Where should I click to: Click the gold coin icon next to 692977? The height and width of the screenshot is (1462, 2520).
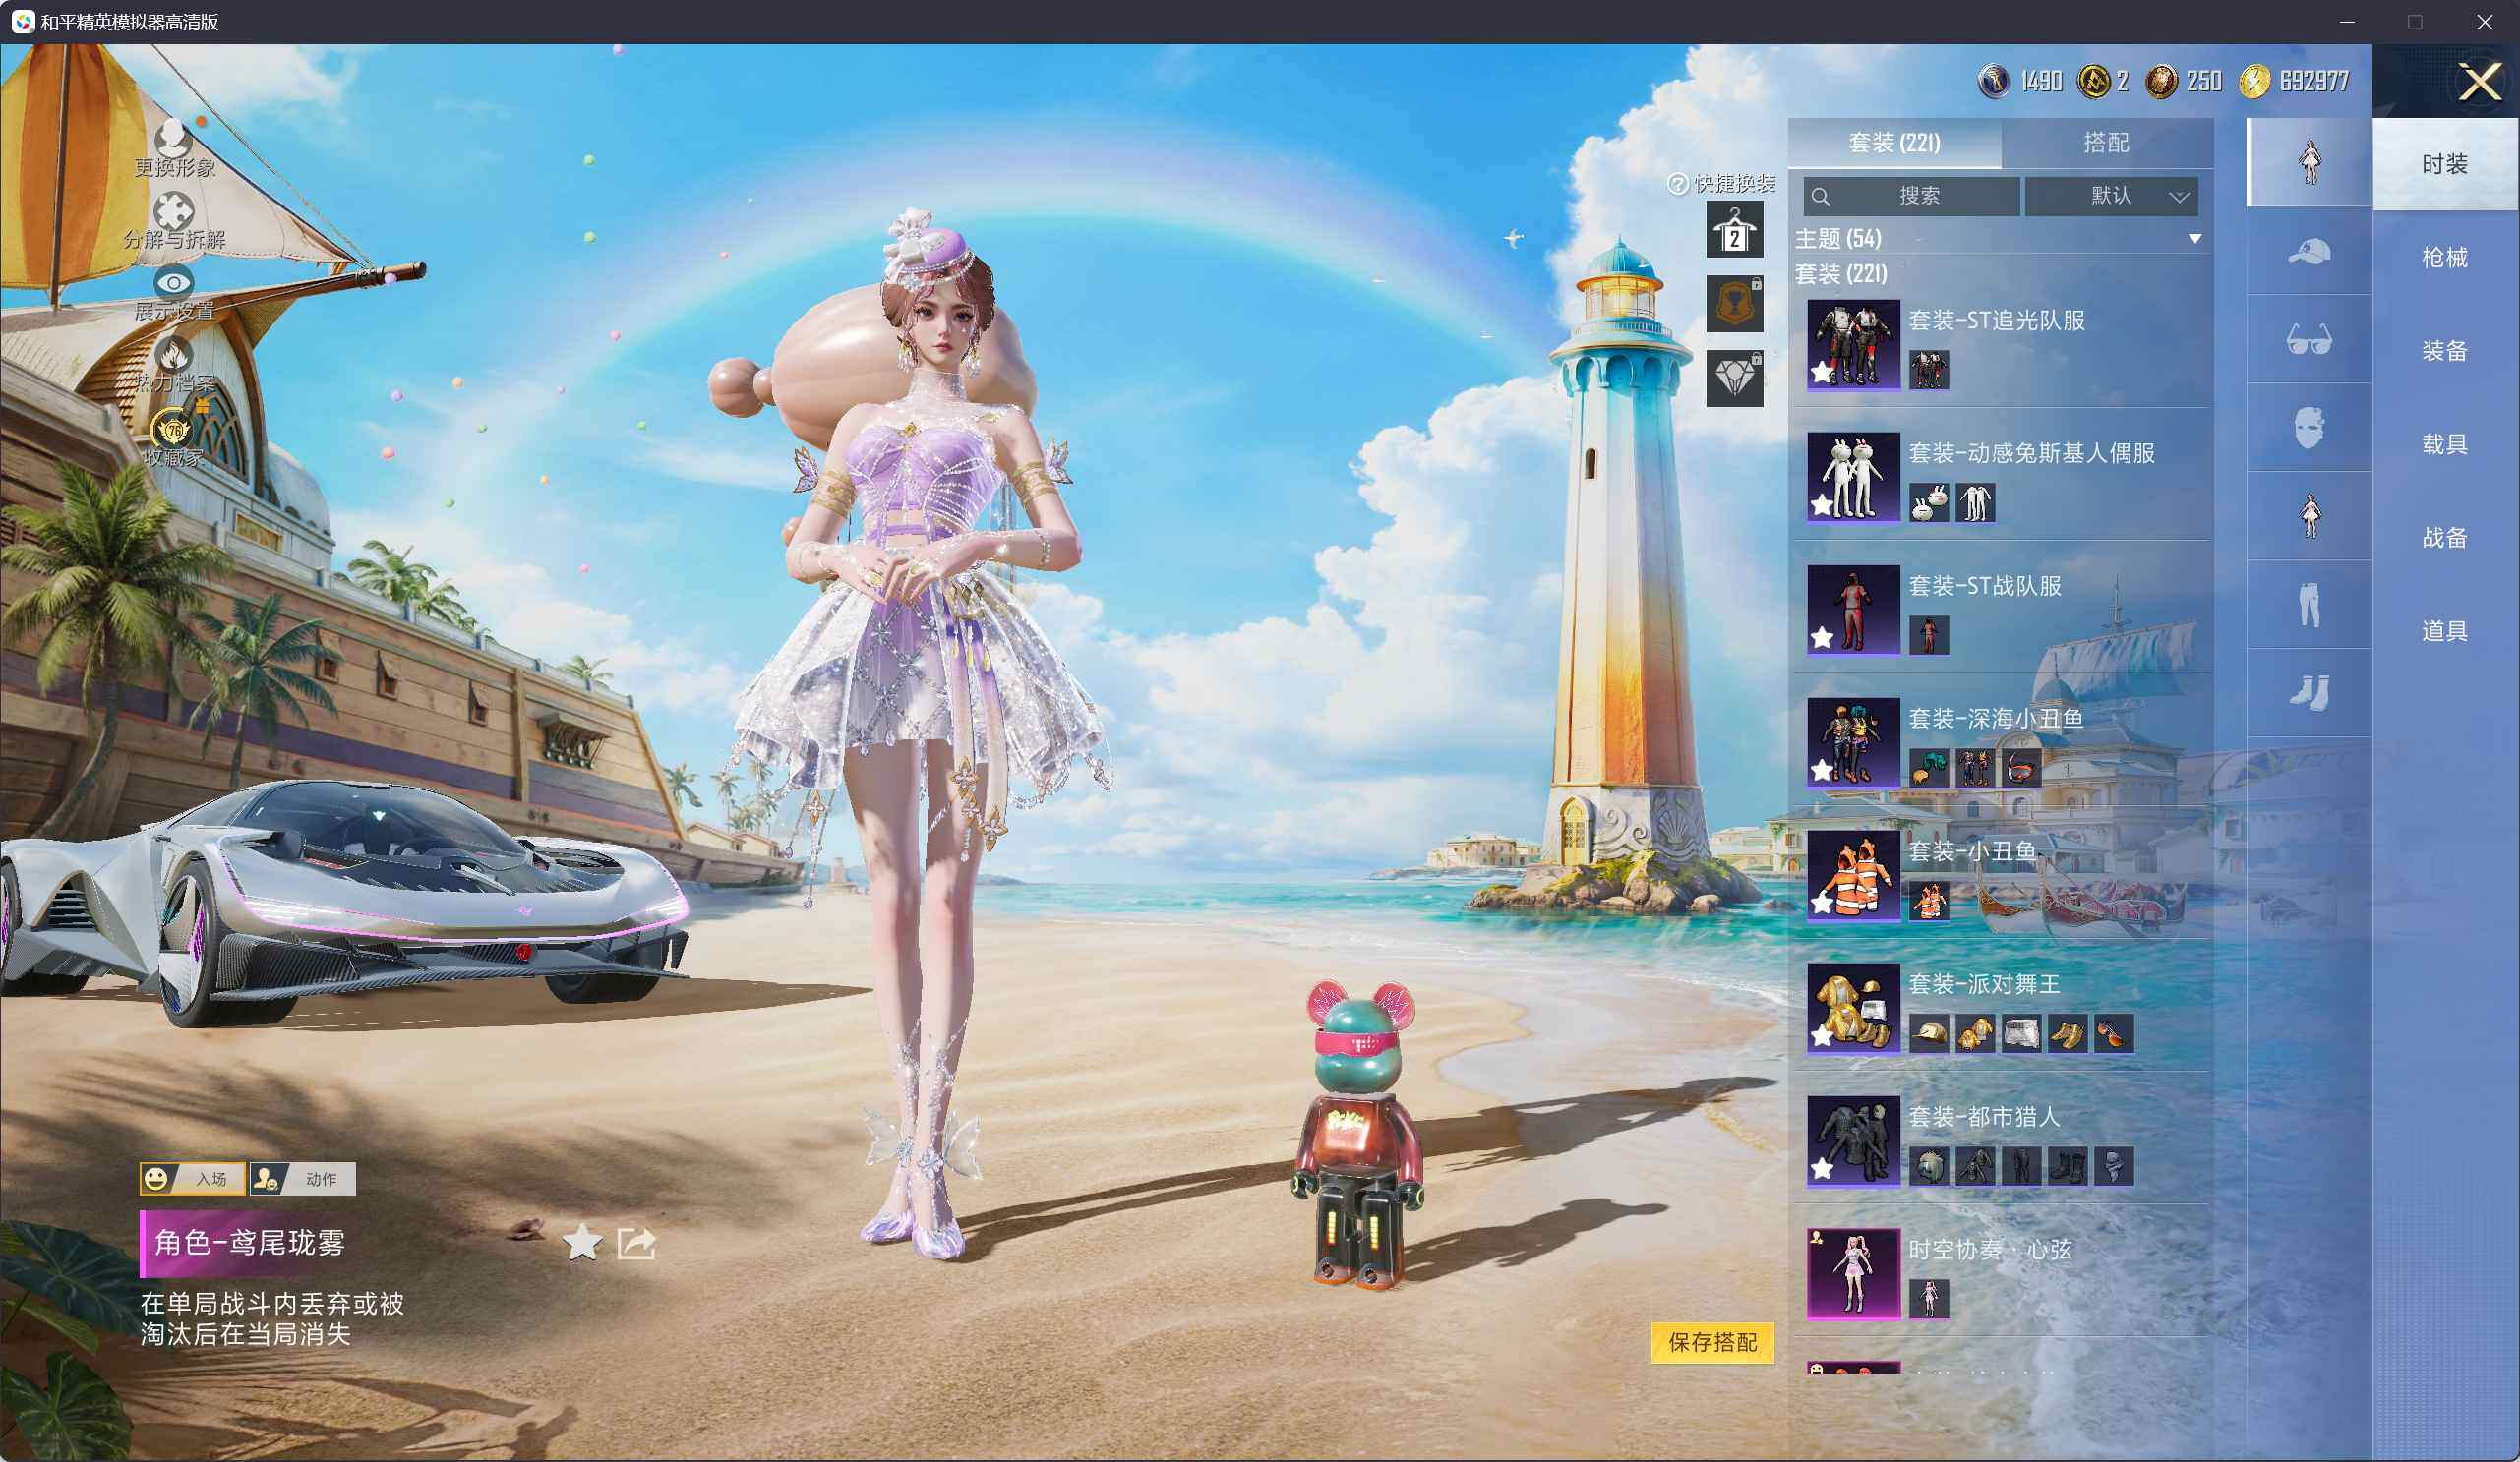(2254, 81)
